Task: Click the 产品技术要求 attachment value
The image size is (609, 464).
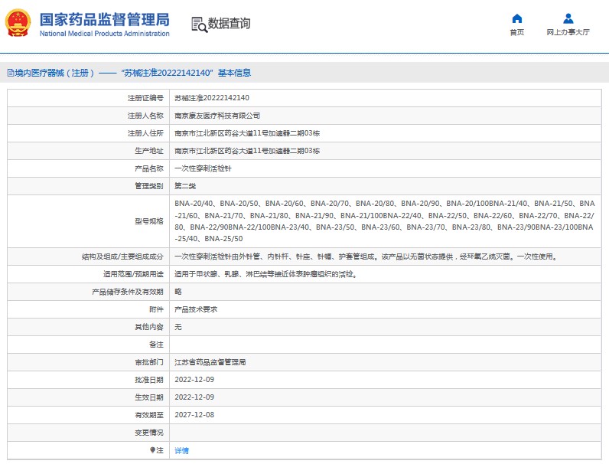Action: pyautogui.click(x=196, y=309)
